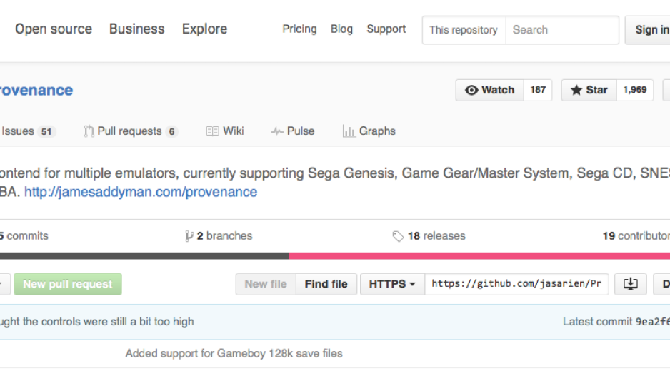Click the Pull requests icon
The width and height of the screenshot is (670, 376).
pyautogui.click(x=89, y=131)
